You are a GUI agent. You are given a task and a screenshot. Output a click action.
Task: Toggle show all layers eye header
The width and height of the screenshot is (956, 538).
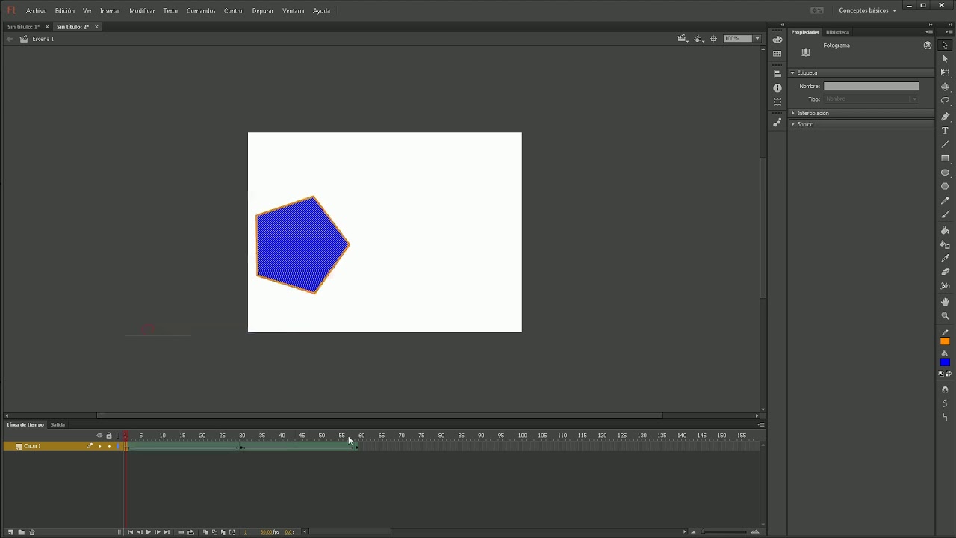pyautogui.click(x=99, y=436)
